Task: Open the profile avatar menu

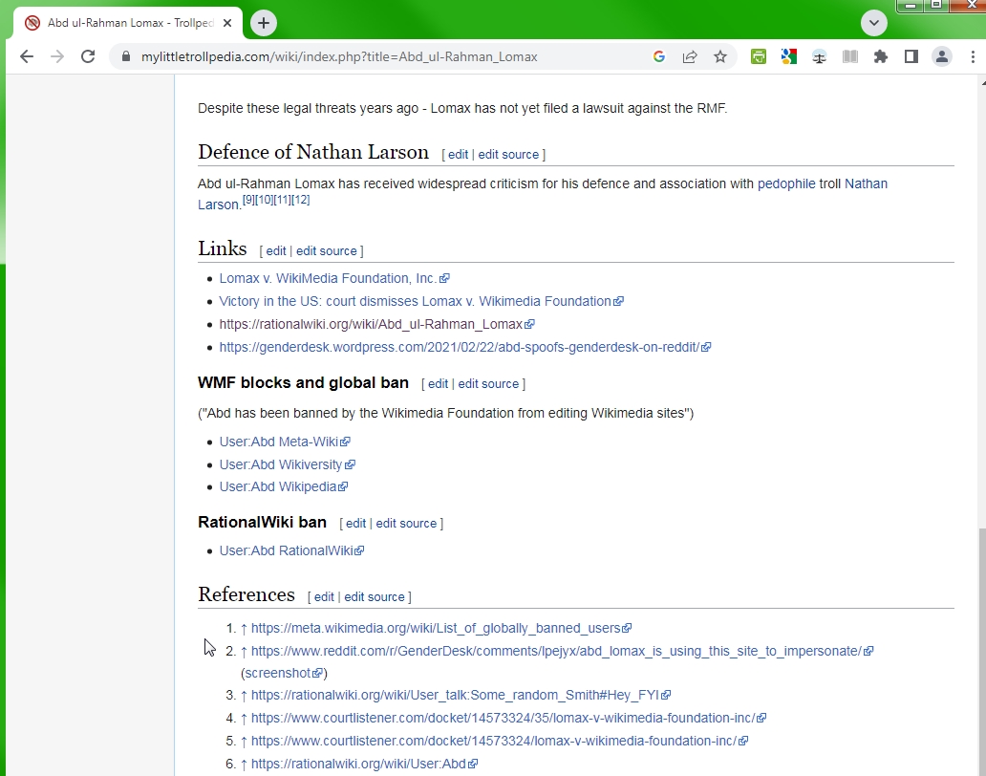Action: 942,56
